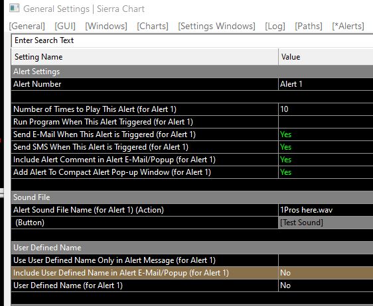Screen dimensions: 373x306
Task: Click the Run Program When Alert Triggered value cell
Action: (326, 122)
